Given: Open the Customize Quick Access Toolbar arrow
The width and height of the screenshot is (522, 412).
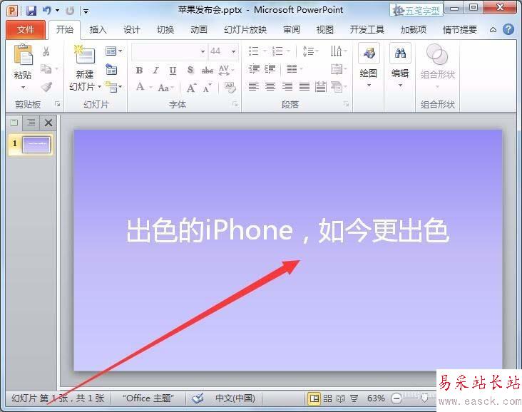Looking at the screenshot, I should (86, 11).
